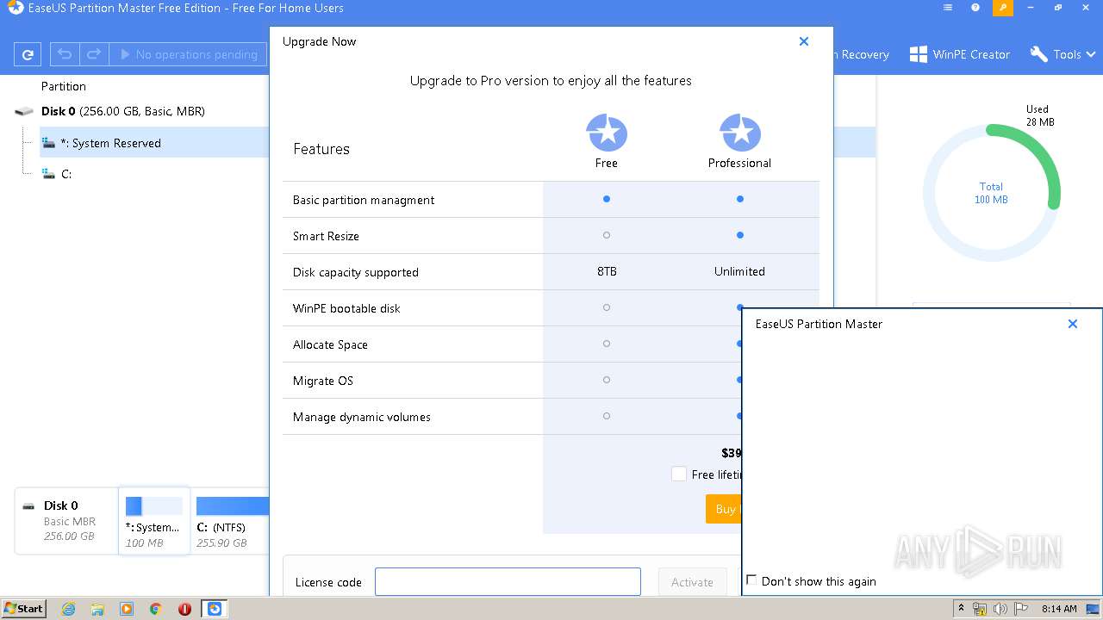This screenshot has height=620, width=1103.
Task: Open WinPE Creator from toolbar
Action: [960, 54]
